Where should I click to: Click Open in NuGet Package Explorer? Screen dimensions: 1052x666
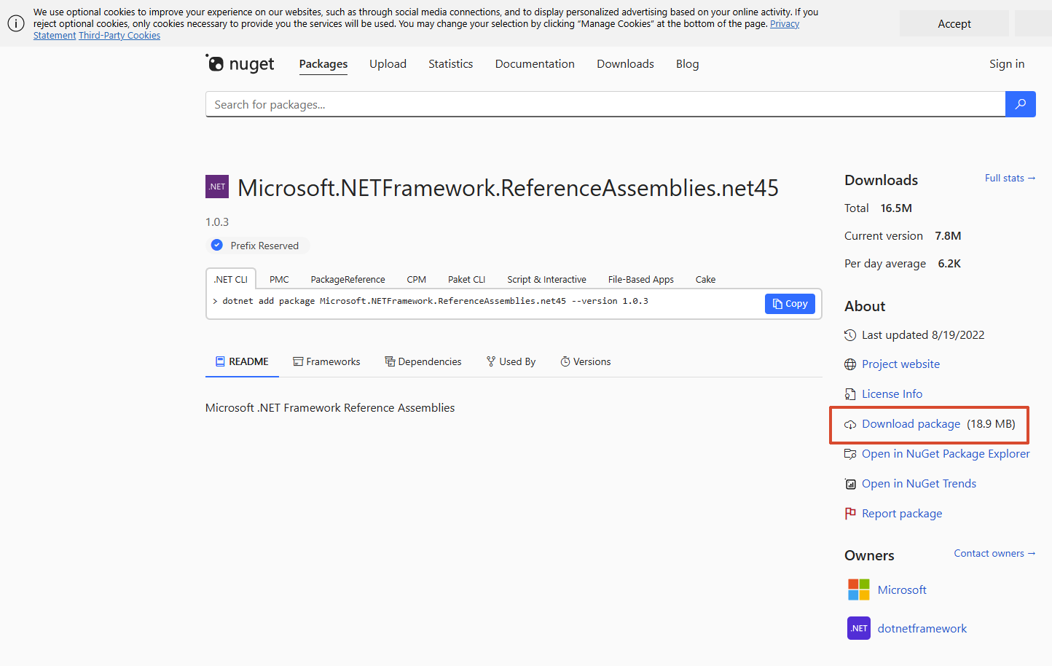pyautogui.click(x=946, y=454)
